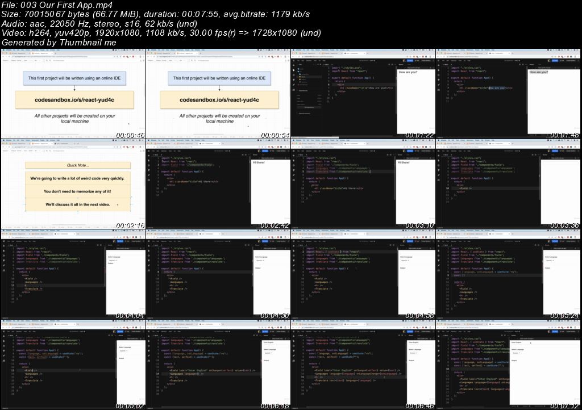Open the thumbnail stamped 00:00:54
This screenshot has width=582, height=410.
[218, 94]
